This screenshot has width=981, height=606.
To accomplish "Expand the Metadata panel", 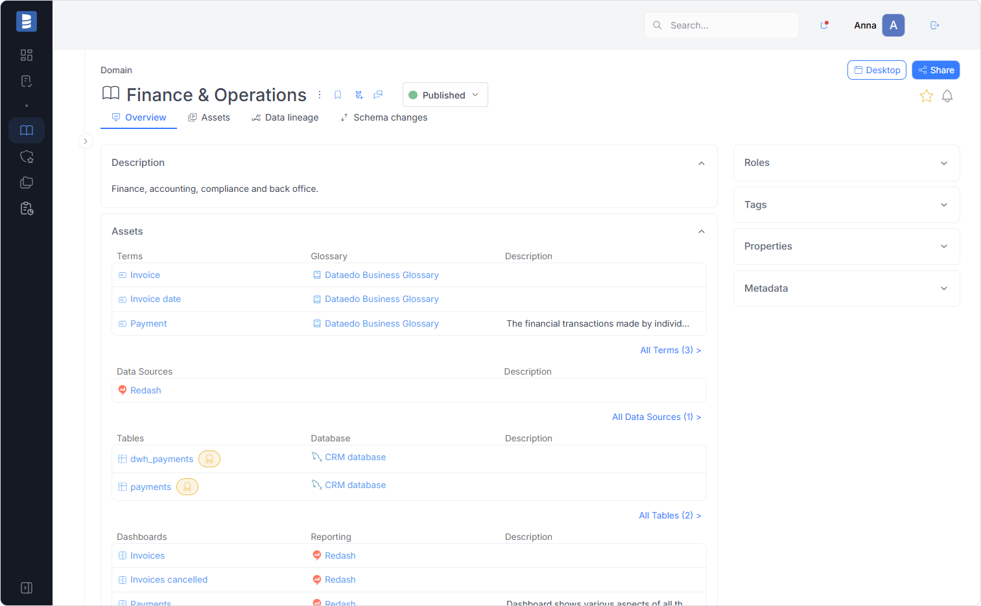I will click(846, 288).
